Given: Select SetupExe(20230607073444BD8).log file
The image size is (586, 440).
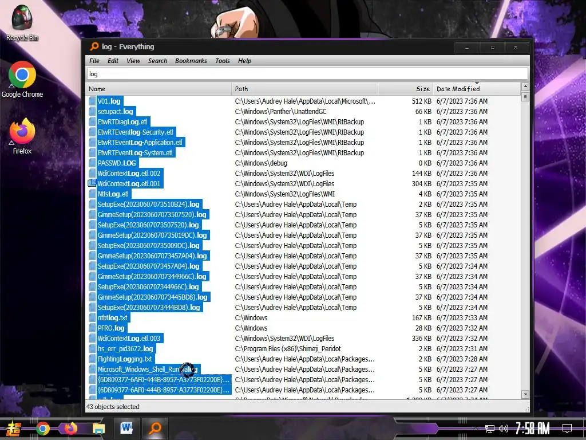Looking at the screenshot, I should point(149,308).
